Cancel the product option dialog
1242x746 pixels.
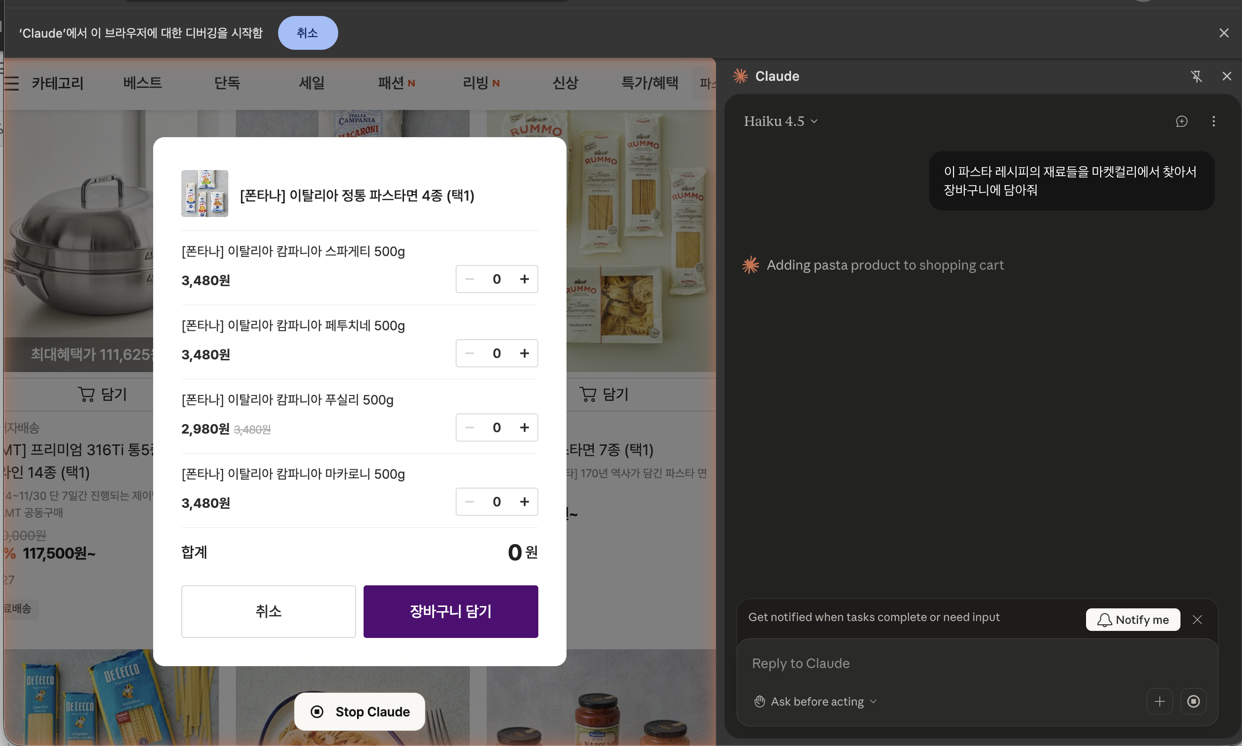tap(268, 611)
